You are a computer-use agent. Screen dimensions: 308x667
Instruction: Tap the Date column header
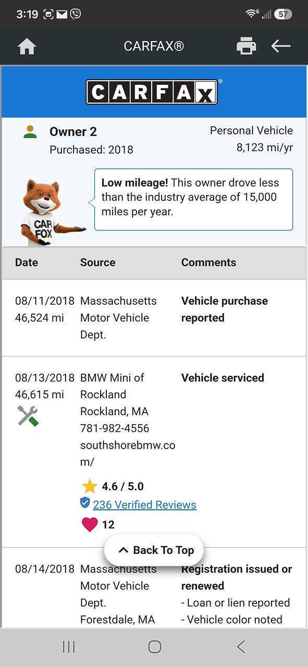click(27, 262)
